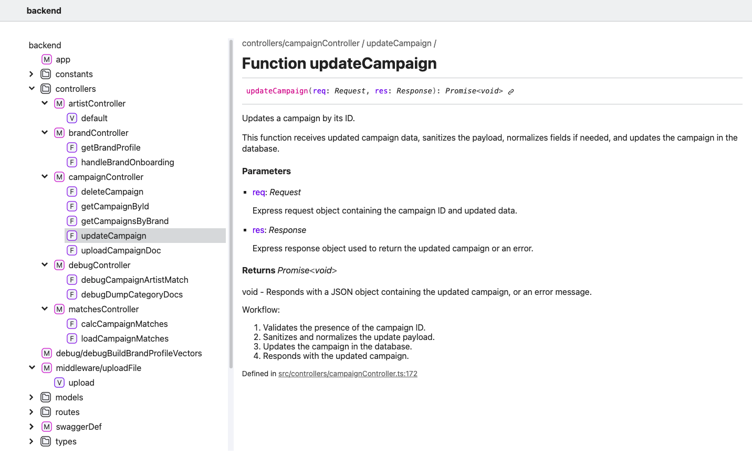Screen dimensions: 752x467
Task: Click the variable icon beside default
Action: 72,118
